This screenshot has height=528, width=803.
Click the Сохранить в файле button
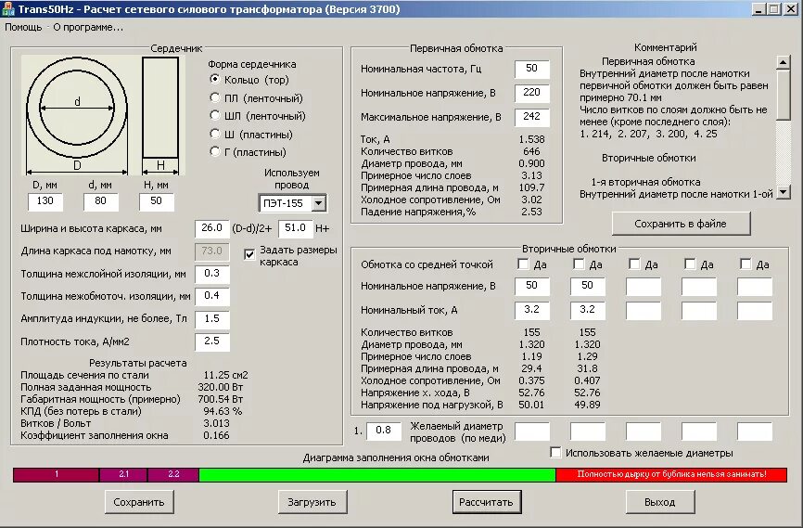681,224
